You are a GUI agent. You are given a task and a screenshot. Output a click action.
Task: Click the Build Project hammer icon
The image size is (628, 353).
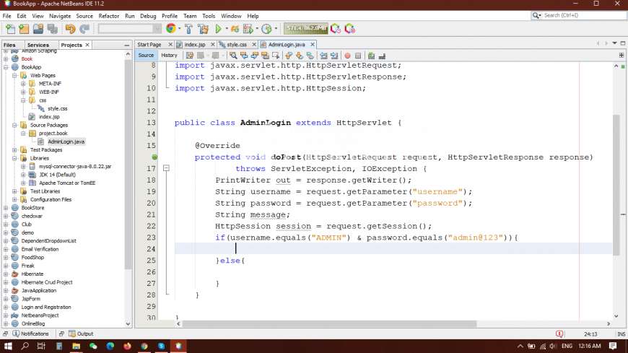coord(188,29)
